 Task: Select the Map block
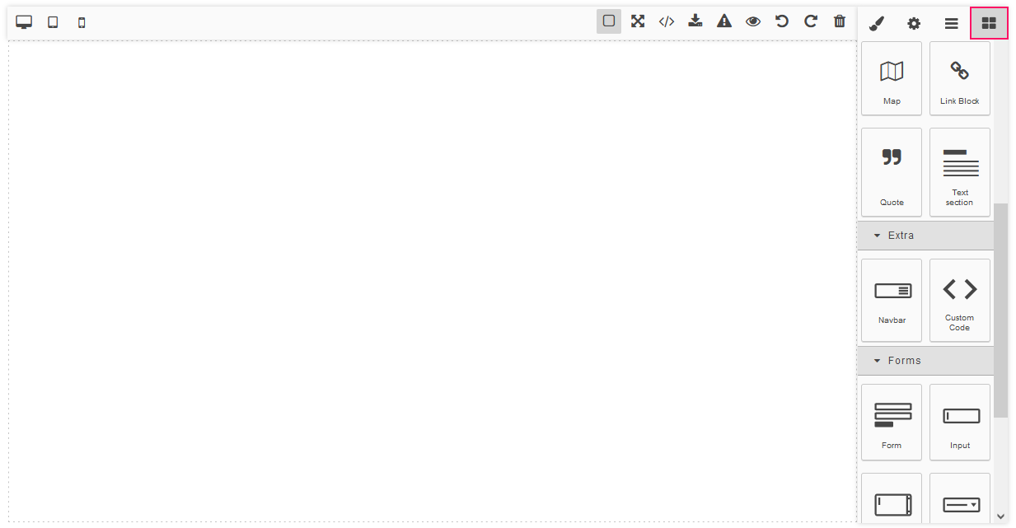point(892,78)
